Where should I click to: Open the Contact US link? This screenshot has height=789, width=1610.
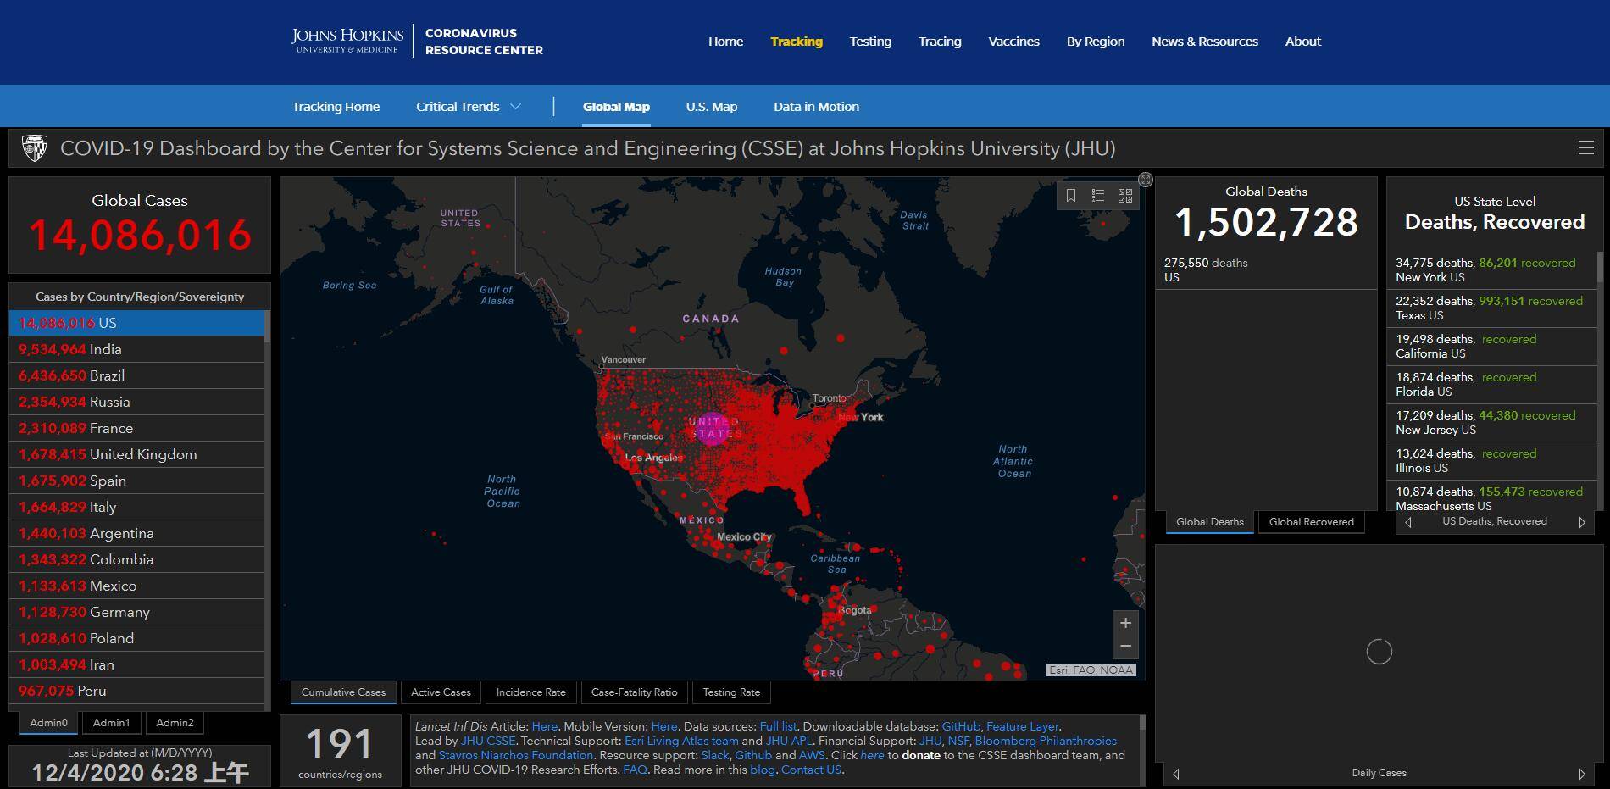811,770
